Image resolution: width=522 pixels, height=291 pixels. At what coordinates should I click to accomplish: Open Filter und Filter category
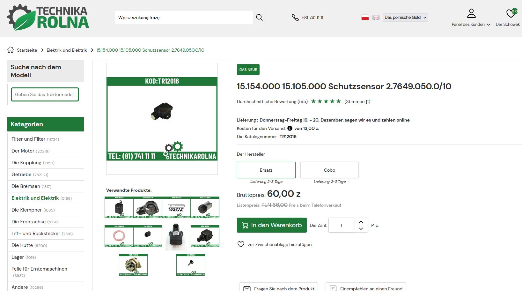pyautogui.click(x=28, y=139)
